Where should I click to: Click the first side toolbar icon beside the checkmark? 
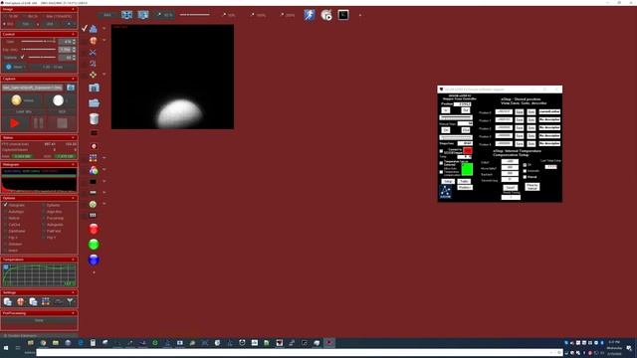94,29
